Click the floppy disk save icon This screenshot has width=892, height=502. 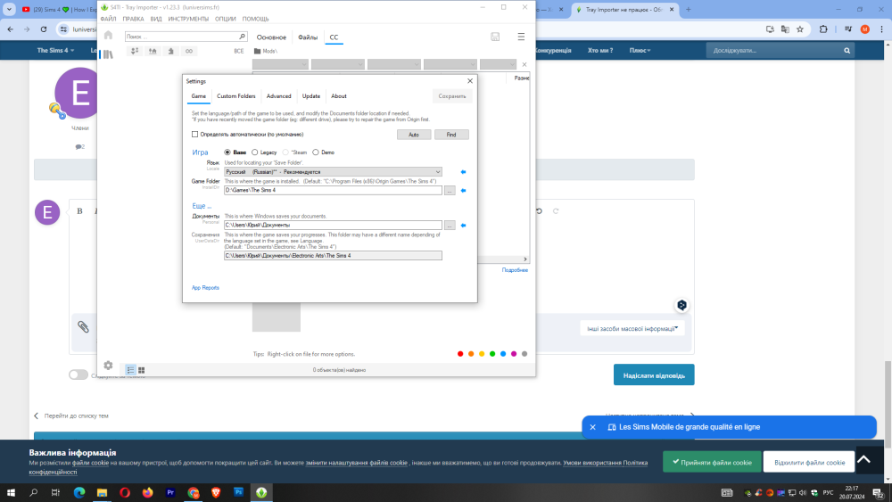pos(495,37)
